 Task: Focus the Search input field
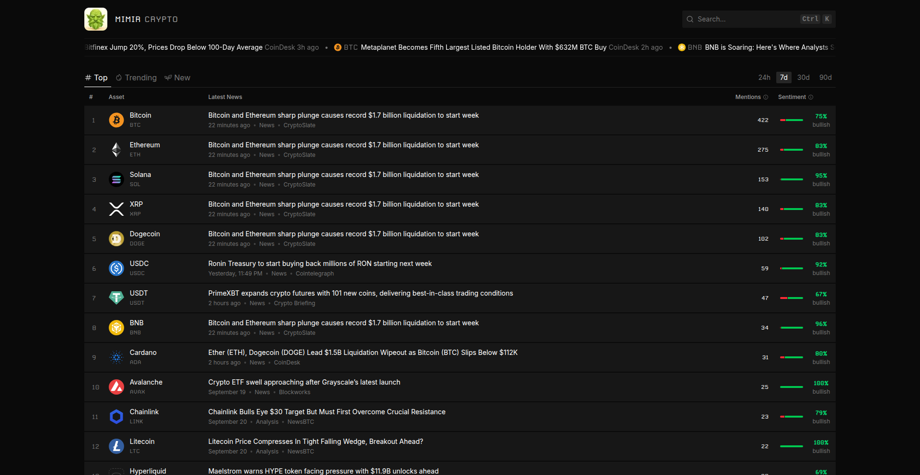point(759,19)
